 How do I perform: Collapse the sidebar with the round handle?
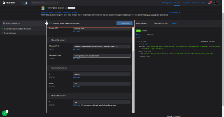point(46,23)
